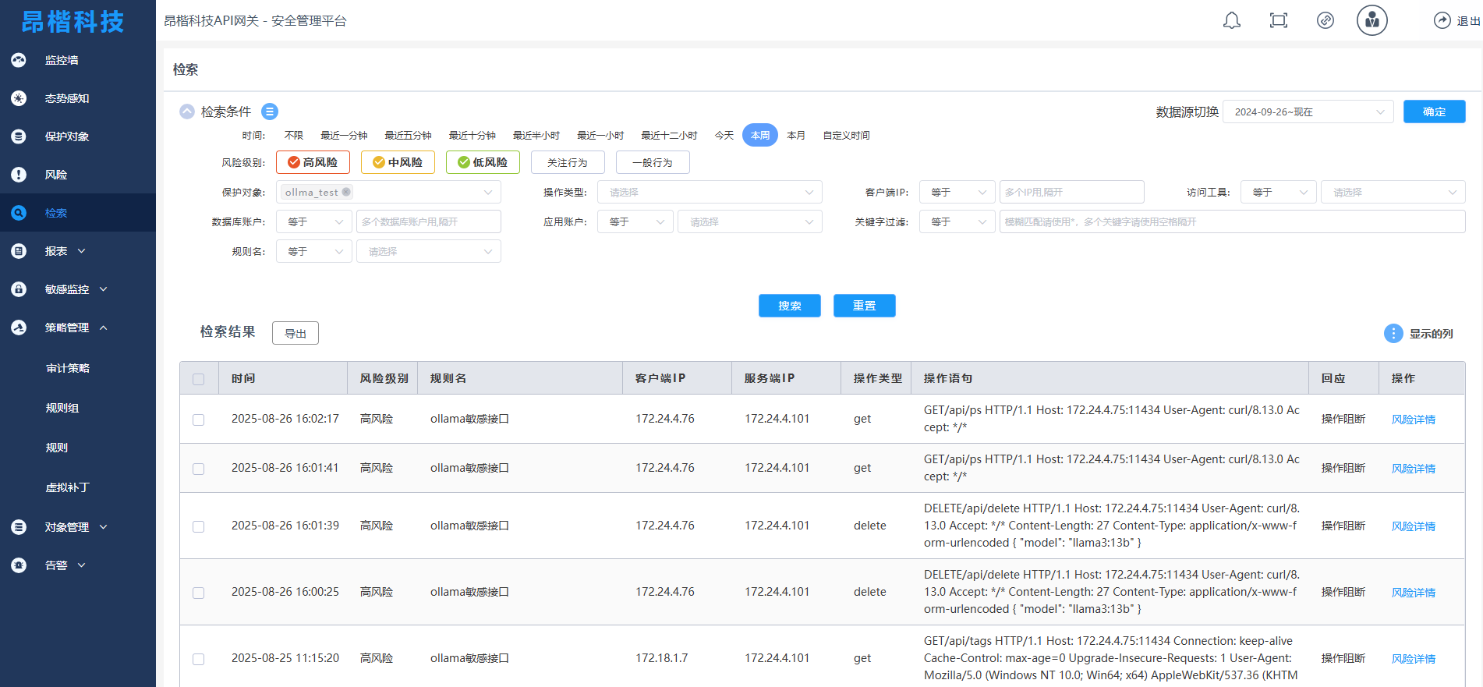The height and width of the screenshot is (687, 1483).
Task: Select the header checkbox for all rows
Action: tap(199, 379)
